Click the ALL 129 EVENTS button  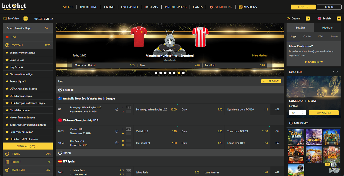(271, 81)
